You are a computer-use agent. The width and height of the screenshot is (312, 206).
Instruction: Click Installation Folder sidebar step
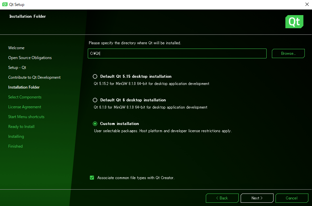(24, 87)
